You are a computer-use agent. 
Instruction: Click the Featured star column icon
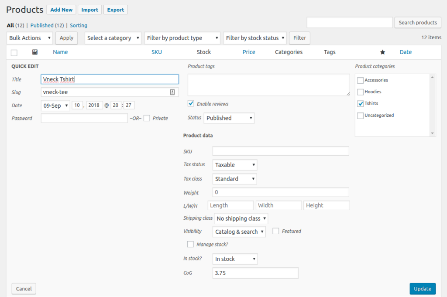click(382, 52)
